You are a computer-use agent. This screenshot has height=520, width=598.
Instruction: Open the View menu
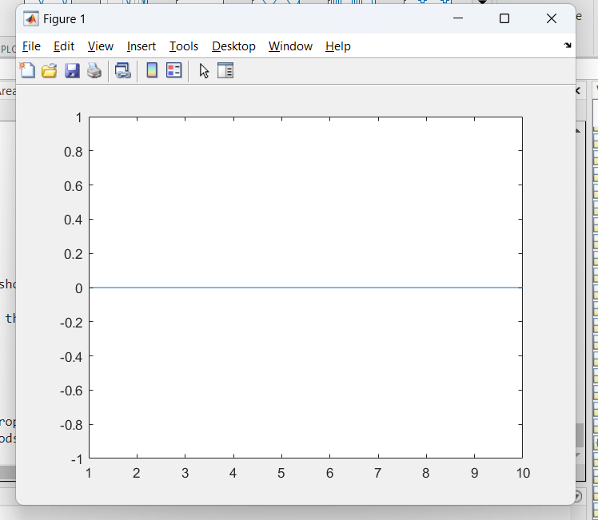pos(100,46)
